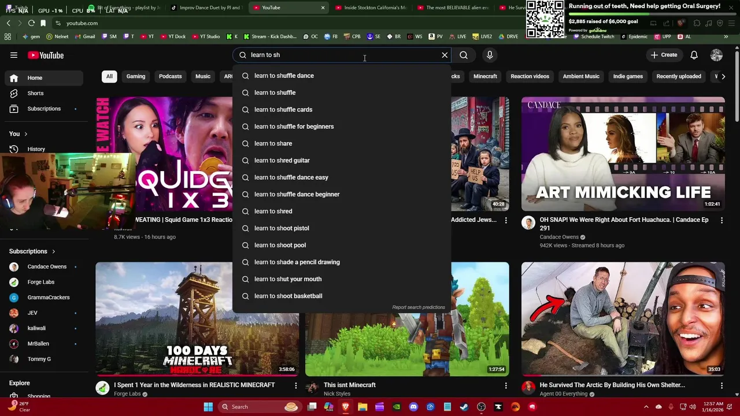Choose suggestion 'learn to shuffle cards'
The height and width of the screenshot is (416, 740).
pos(341,110)
